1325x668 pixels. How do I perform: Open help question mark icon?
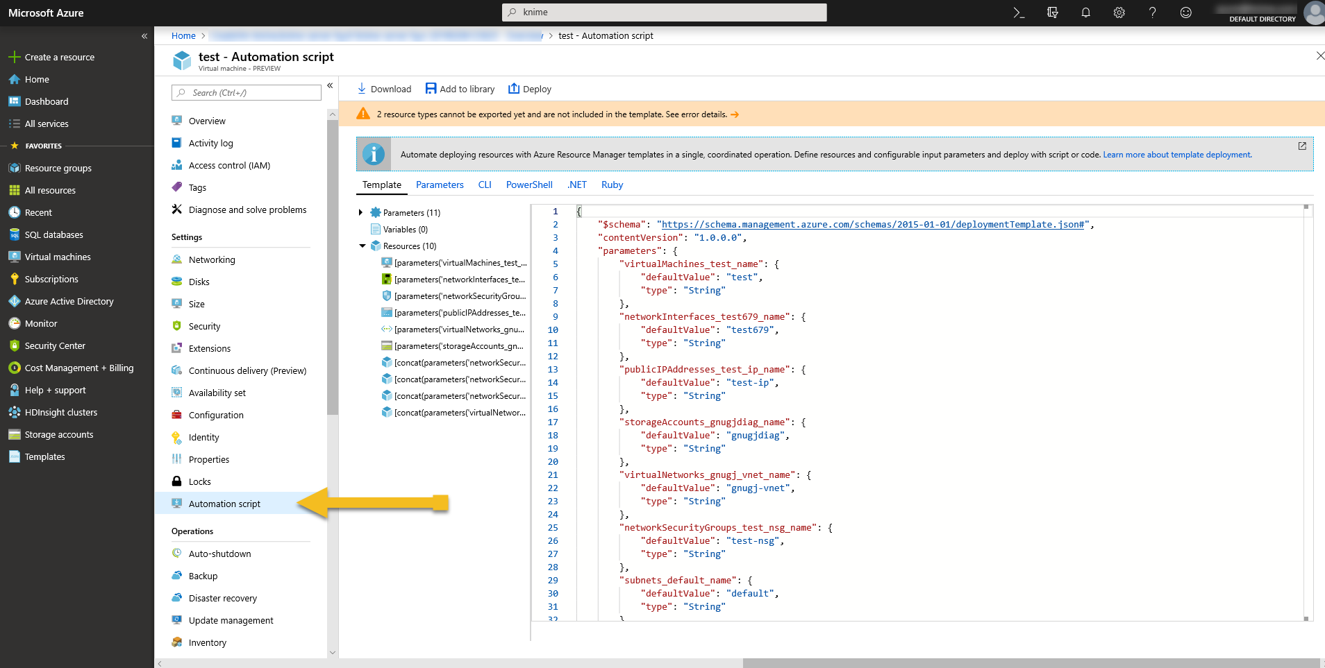coord(1153,12)
